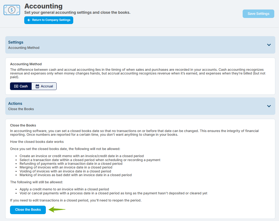Click the calendar icon in Accrual toggle
This screenshot has width=279, height=221.
pyautogui.click(x=37, y=86)
